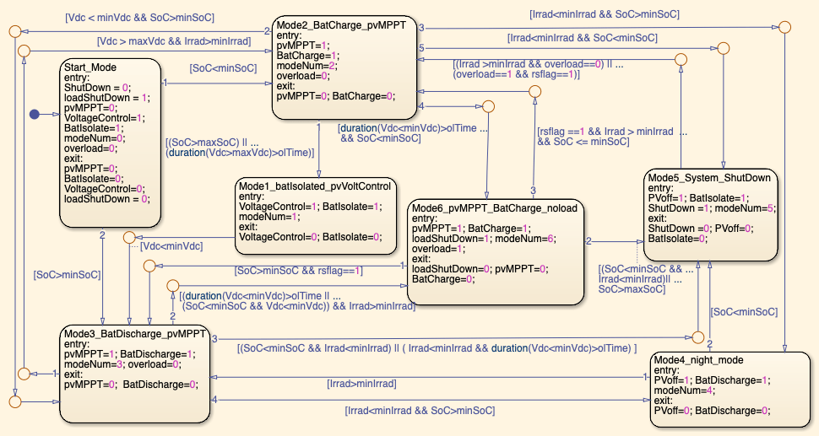Select the Mode2_BatCharge_pvMPPT state title
This screenshot has width=819, height=436.
341,25
